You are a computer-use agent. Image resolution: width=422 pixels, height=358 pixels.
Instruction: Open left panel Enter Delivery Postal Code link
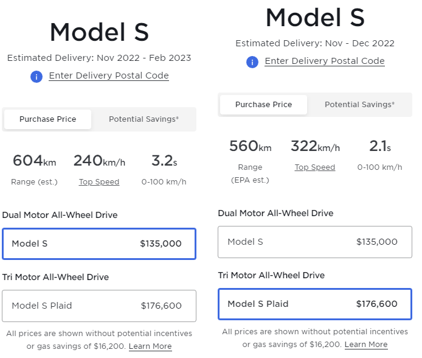click(109, 75)
